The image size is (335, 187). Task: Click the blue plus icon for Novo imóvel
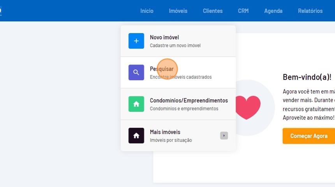point(136,41)
